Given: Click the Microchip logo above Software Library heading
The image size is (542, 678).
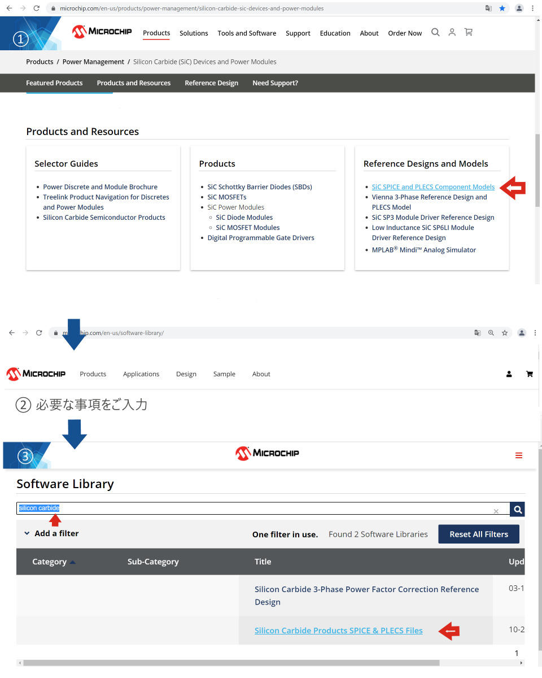Looking at the screenshot, I should click(267, 453).
